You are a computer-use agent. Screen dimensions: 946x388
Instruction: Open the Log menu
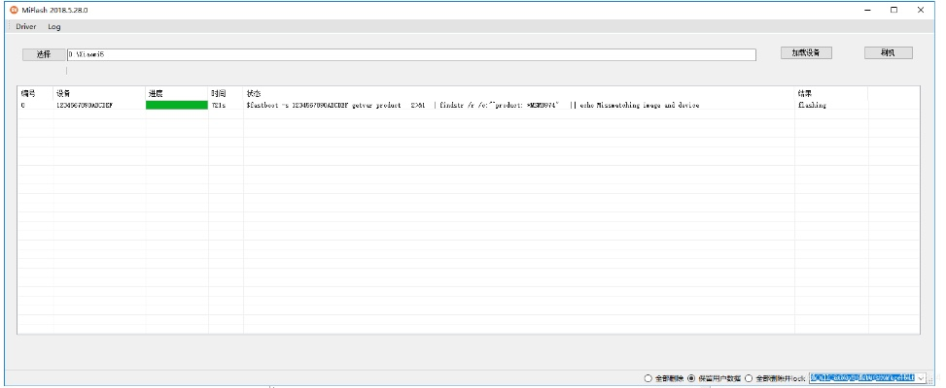coord(54,26)
